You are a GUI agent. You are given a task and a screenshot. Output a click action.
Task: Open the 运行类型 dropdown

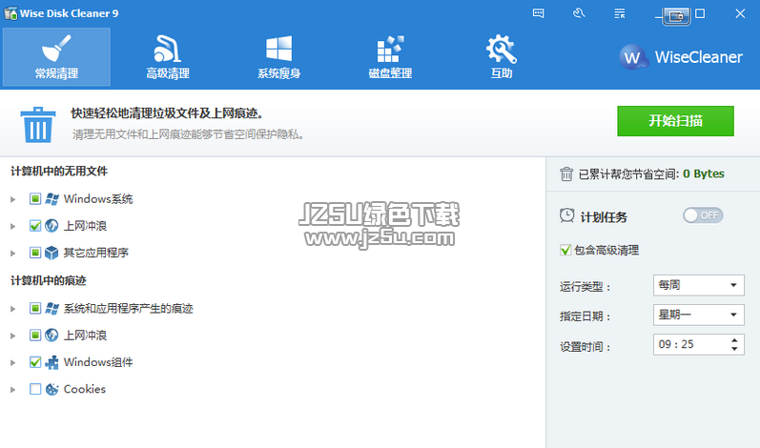(x=698, y=285)
